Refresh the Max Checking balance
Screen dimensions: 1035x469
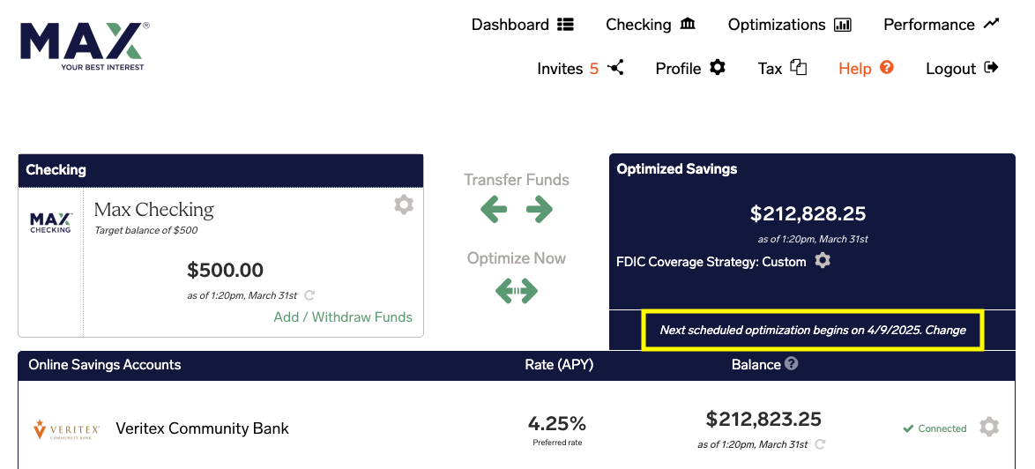pyautogui.click(x=309, y=295)
